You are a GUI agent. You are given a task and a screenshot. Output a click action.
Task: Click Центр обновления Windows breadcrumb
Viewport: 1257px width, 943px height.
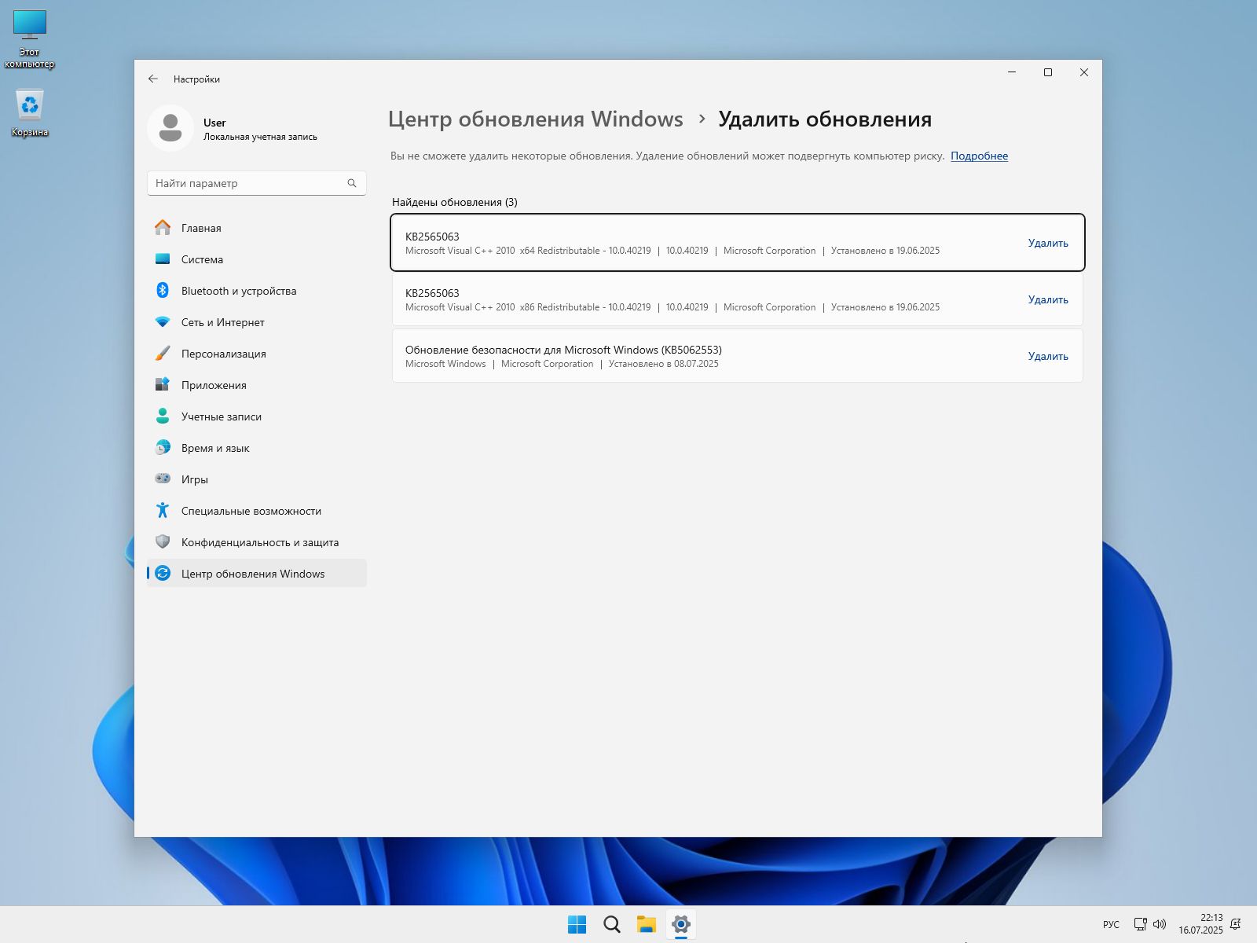point(536,119)
